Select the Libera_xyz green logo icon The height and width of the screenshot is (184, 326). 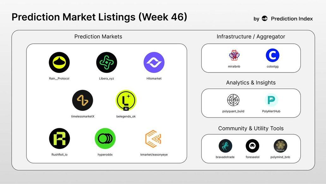click(106, 62)
